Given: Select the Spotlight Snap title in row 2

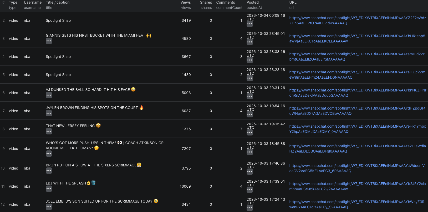Looking at the screenshot, I should coord(58,20).
